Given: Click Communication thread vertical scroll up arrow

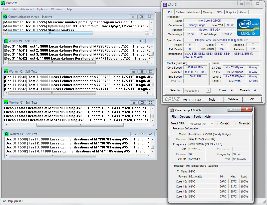Looking at the screenshot, I should point(151,22).
